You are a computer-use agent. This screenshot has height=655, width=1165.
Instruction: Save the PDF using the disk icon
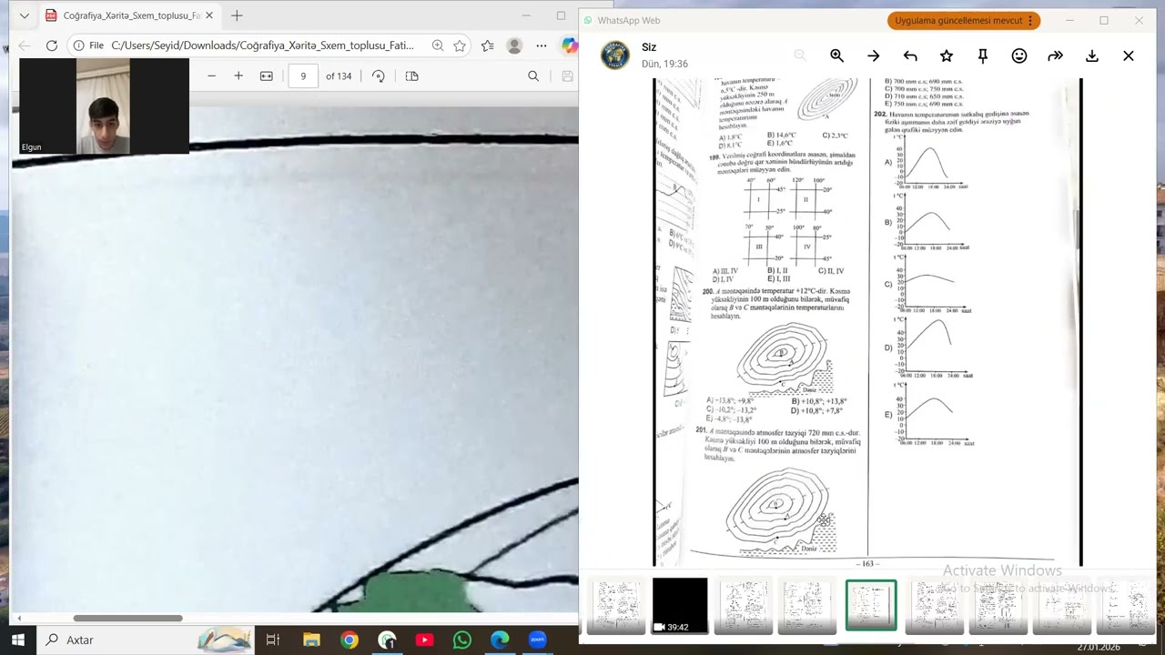(x=567, y=76)
